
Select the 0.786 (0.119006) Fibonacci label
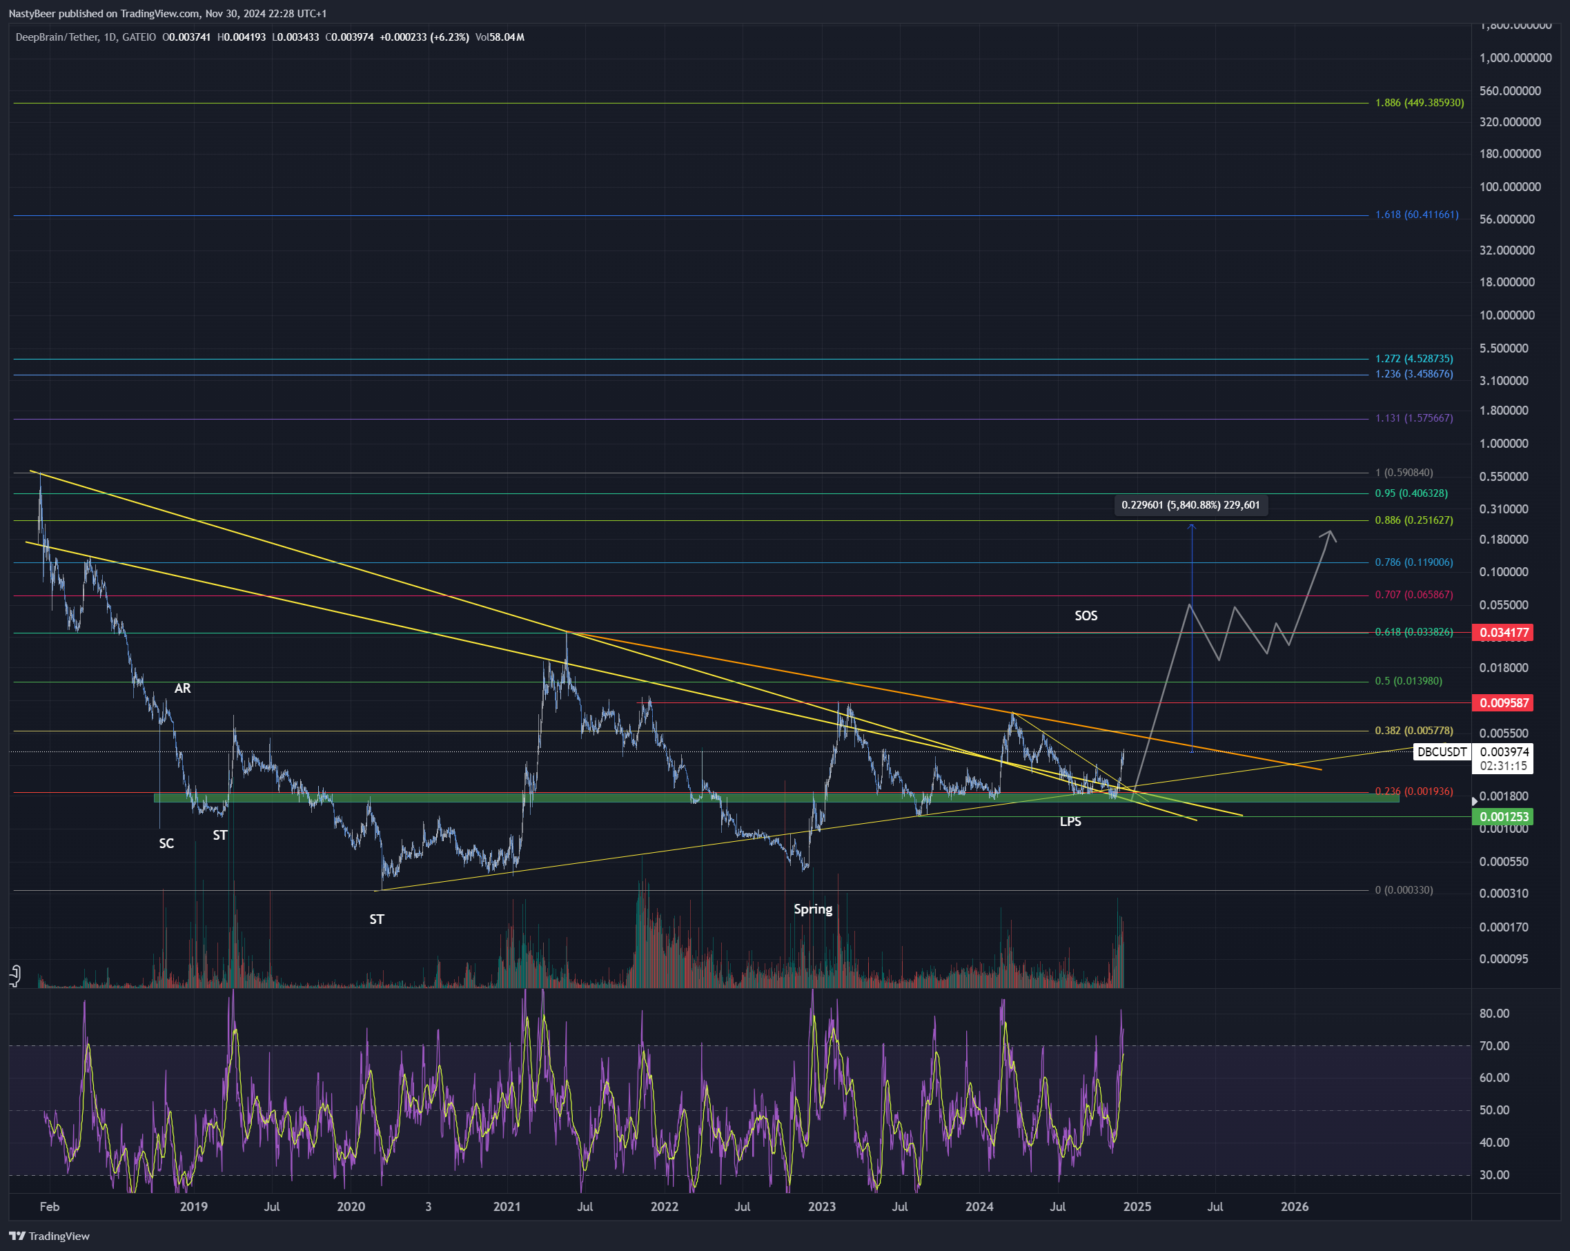coord(1413,562)
